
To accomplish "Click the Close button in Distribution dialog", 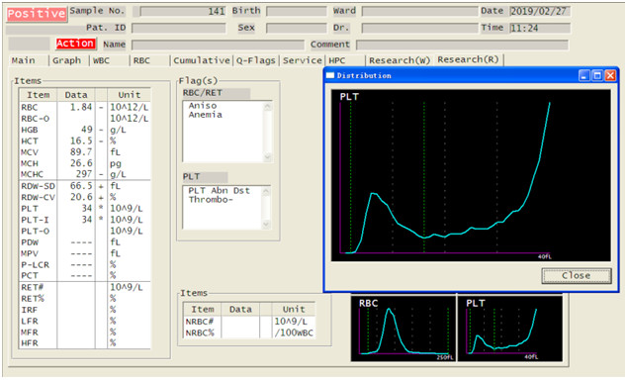I will 577,276.
